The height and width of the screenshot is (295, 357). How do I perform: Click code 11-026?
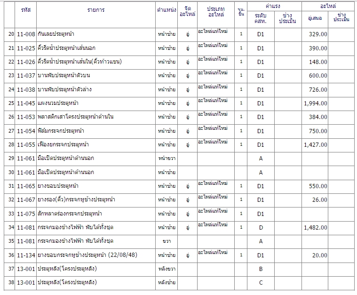(x=26, y=62)
